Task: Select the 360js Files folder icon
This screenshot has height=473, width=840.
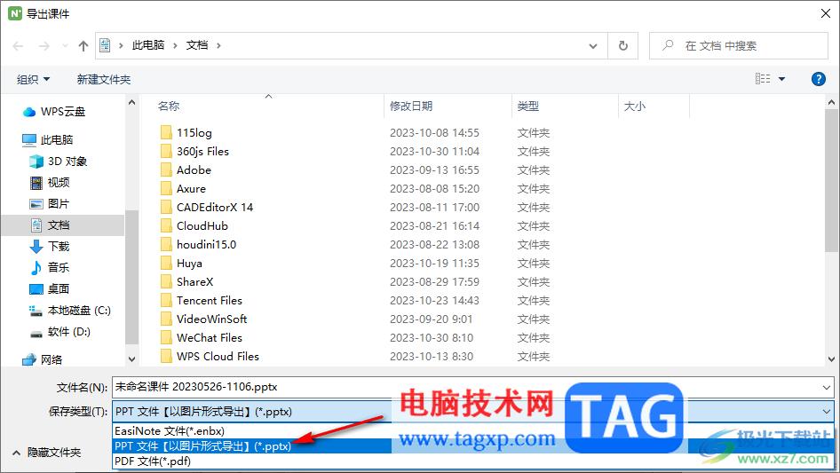Action: tap(167, 151)
